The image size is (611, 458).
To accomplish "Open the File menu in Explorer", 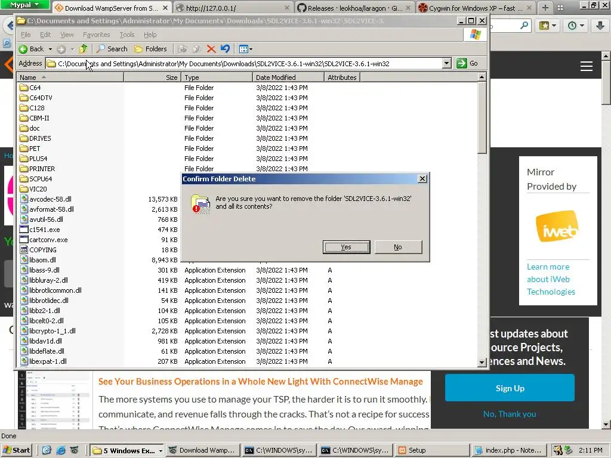I will tap(26, 35).
